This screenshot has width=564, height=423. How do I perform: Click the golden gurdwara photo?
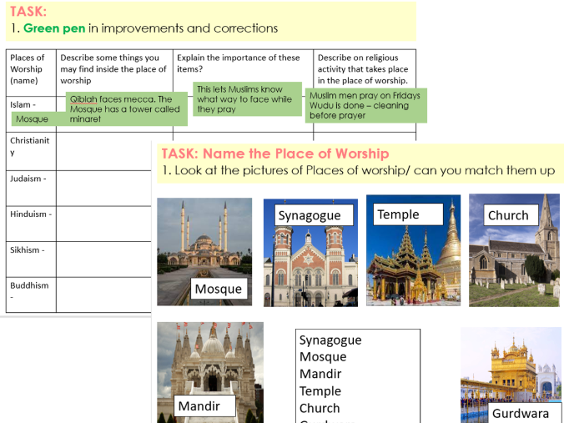click(512, 375)
